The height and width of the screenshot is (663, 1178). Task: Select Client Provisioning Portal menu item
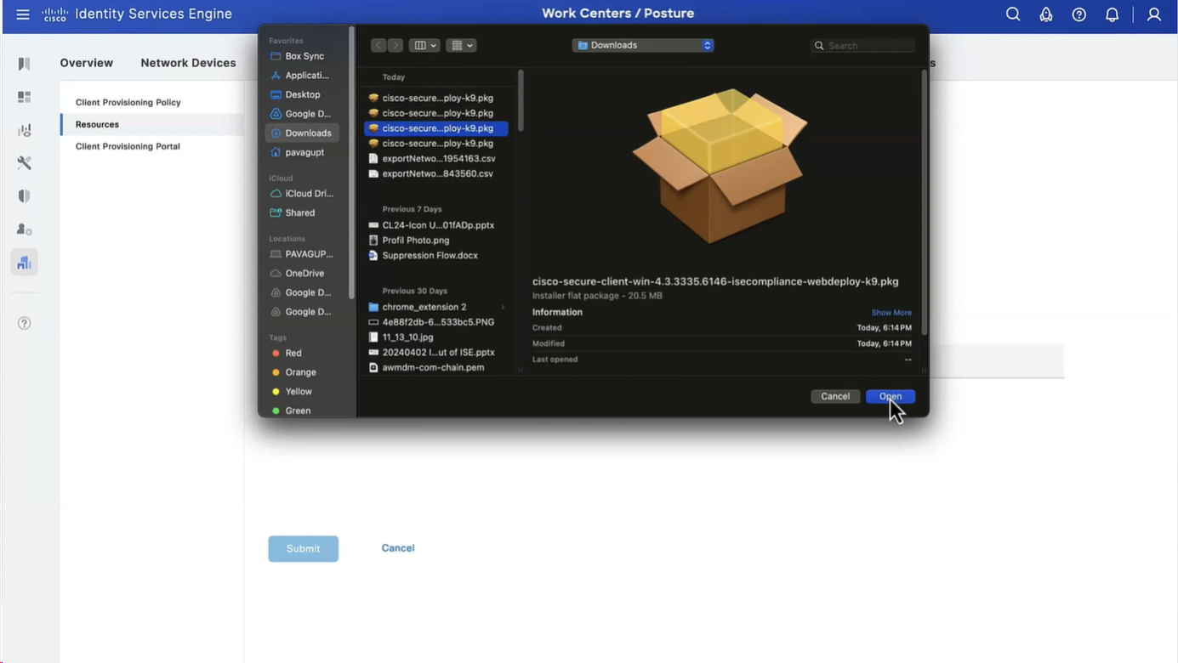pyautogui.click(x=128, y=146)
